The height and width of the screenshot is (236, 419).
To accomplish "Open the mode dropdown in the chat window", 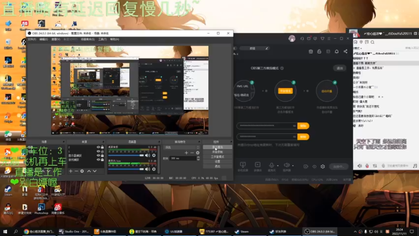I will coord(358,48).
